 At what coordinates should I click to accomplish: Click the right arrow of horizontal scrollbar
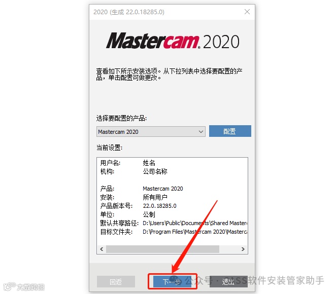click(243, 249)
